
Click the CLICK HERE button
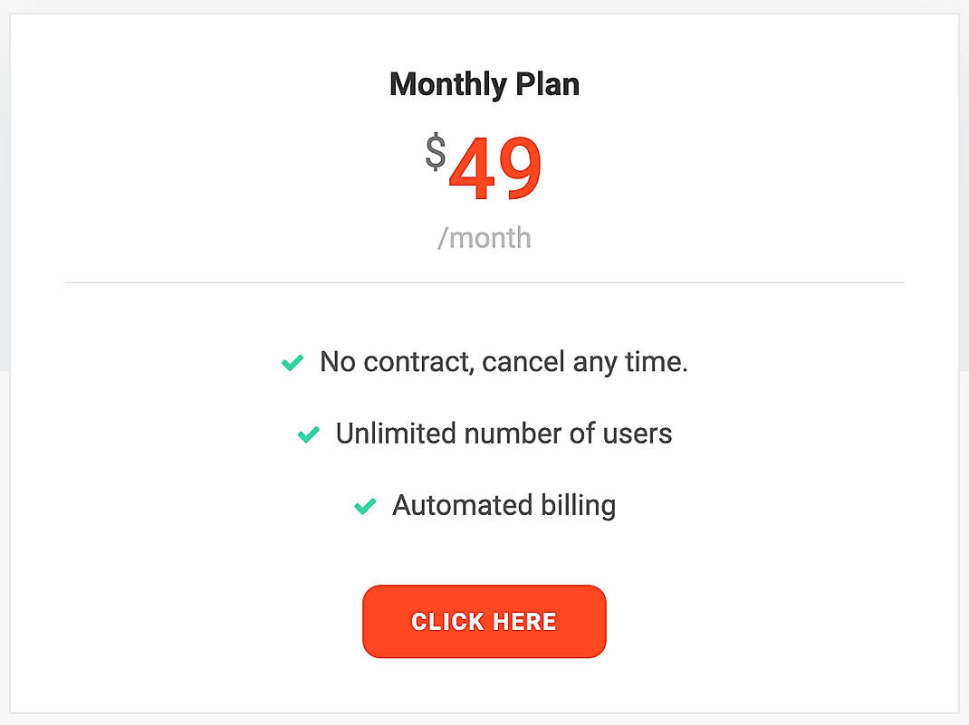pos(484,622)
